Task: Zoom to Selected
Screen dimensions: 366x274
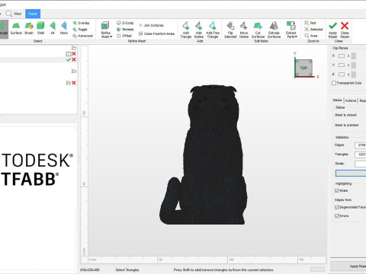Action: click(313, 30)
